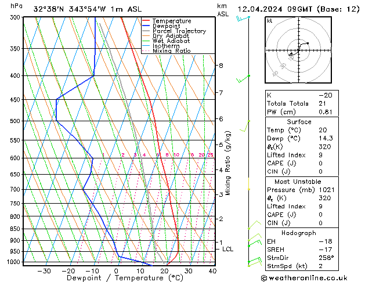The width and height of the screenshot is (365, 282).
Task: Click the 'km ASL' axis unit label
Action: (223, 10)
